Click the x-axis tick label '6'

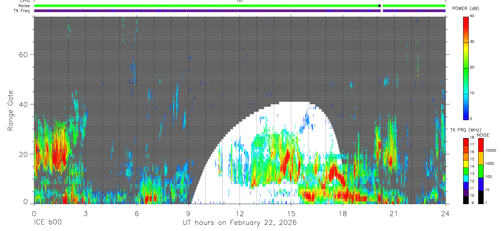click(137, 213)
